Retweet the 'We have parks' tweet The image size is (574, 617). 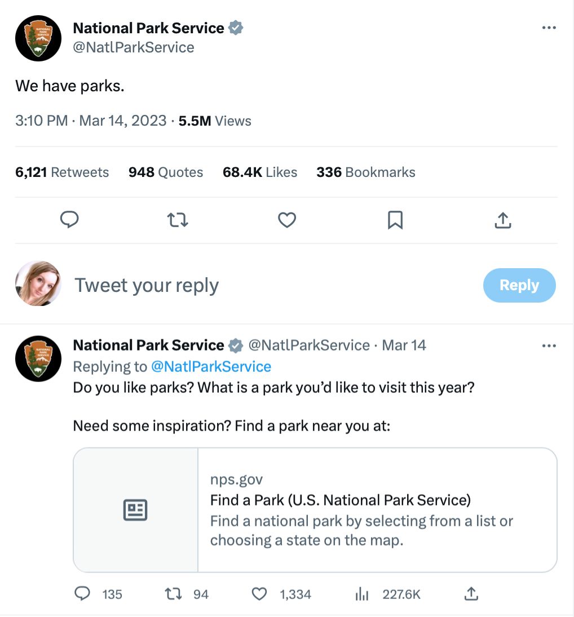(178, 220)
